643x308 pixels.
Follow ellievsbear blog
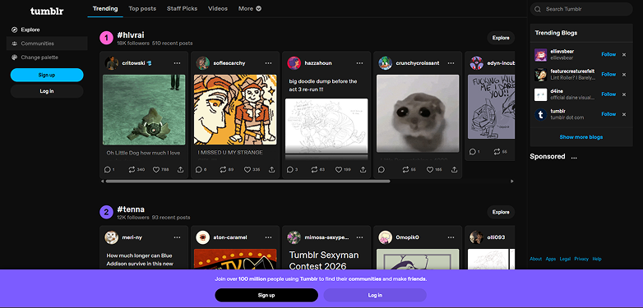pyautogui.click(x=608, y=54)
